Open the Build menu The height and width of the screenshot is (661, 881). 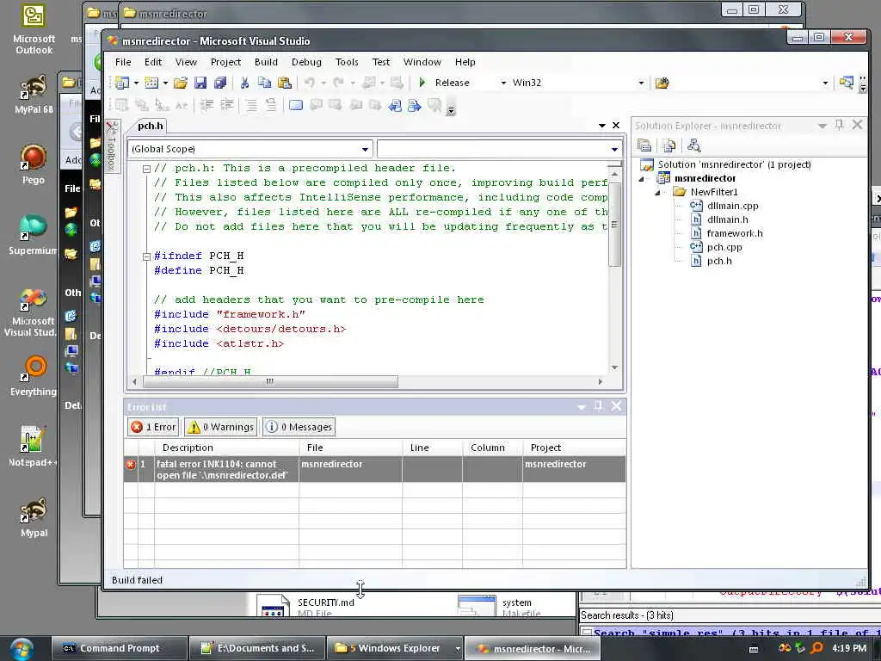[266, 62]
